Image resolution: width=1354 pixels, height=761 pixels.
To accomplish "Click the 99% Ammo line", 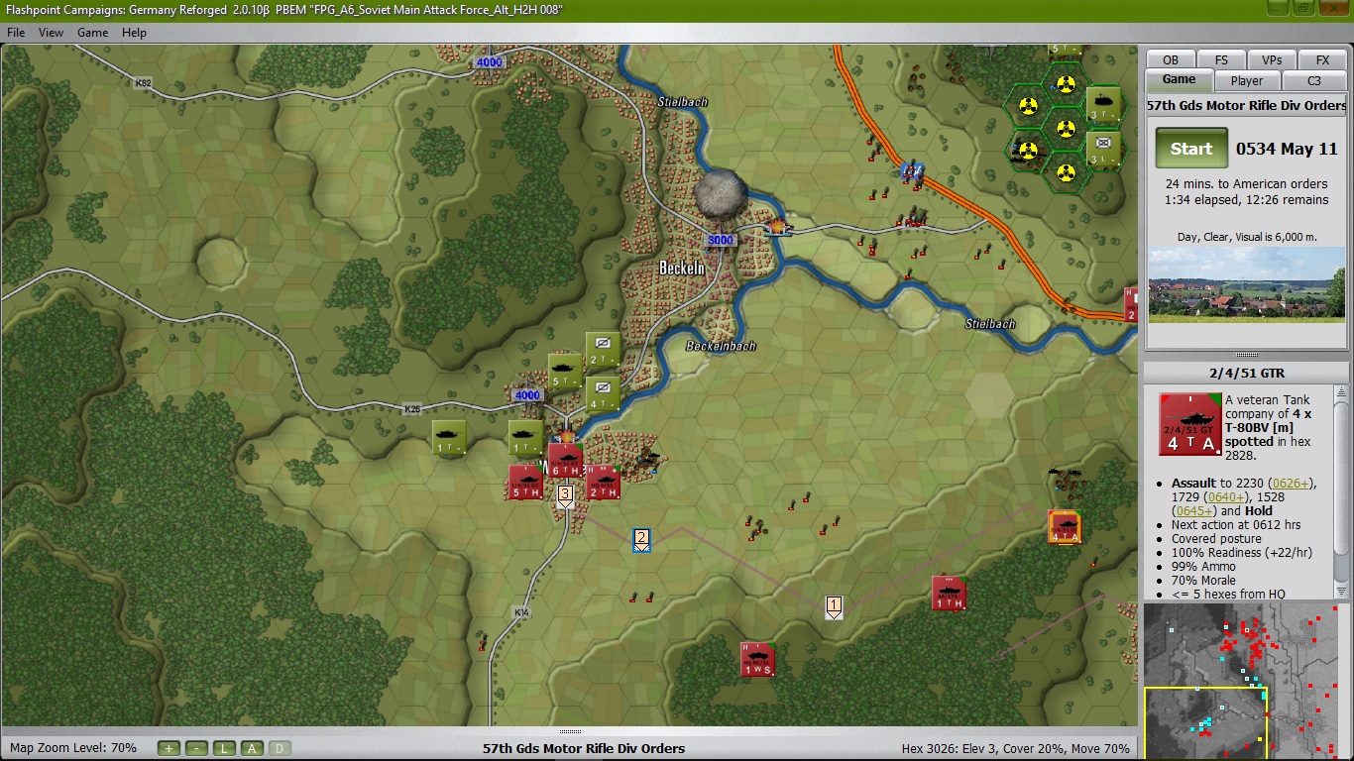I will (1203, 567).
